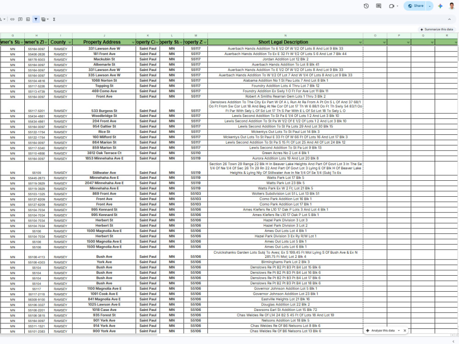Select cell Stillwater Ave
The height and width of the screenshot is (344, 459).
click(104, 168)
